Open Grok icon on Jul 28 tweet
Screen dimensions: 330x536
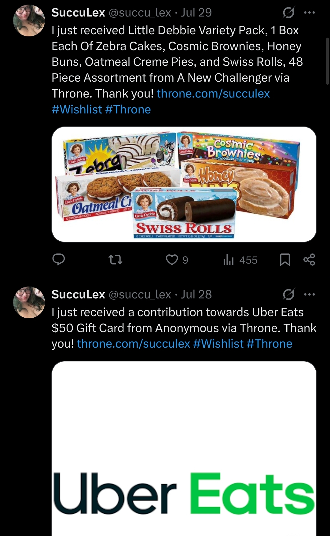click(288, 294)
